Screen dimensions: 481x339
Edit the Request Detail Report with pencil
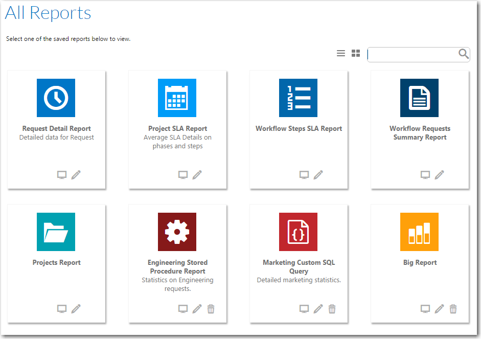76,175
